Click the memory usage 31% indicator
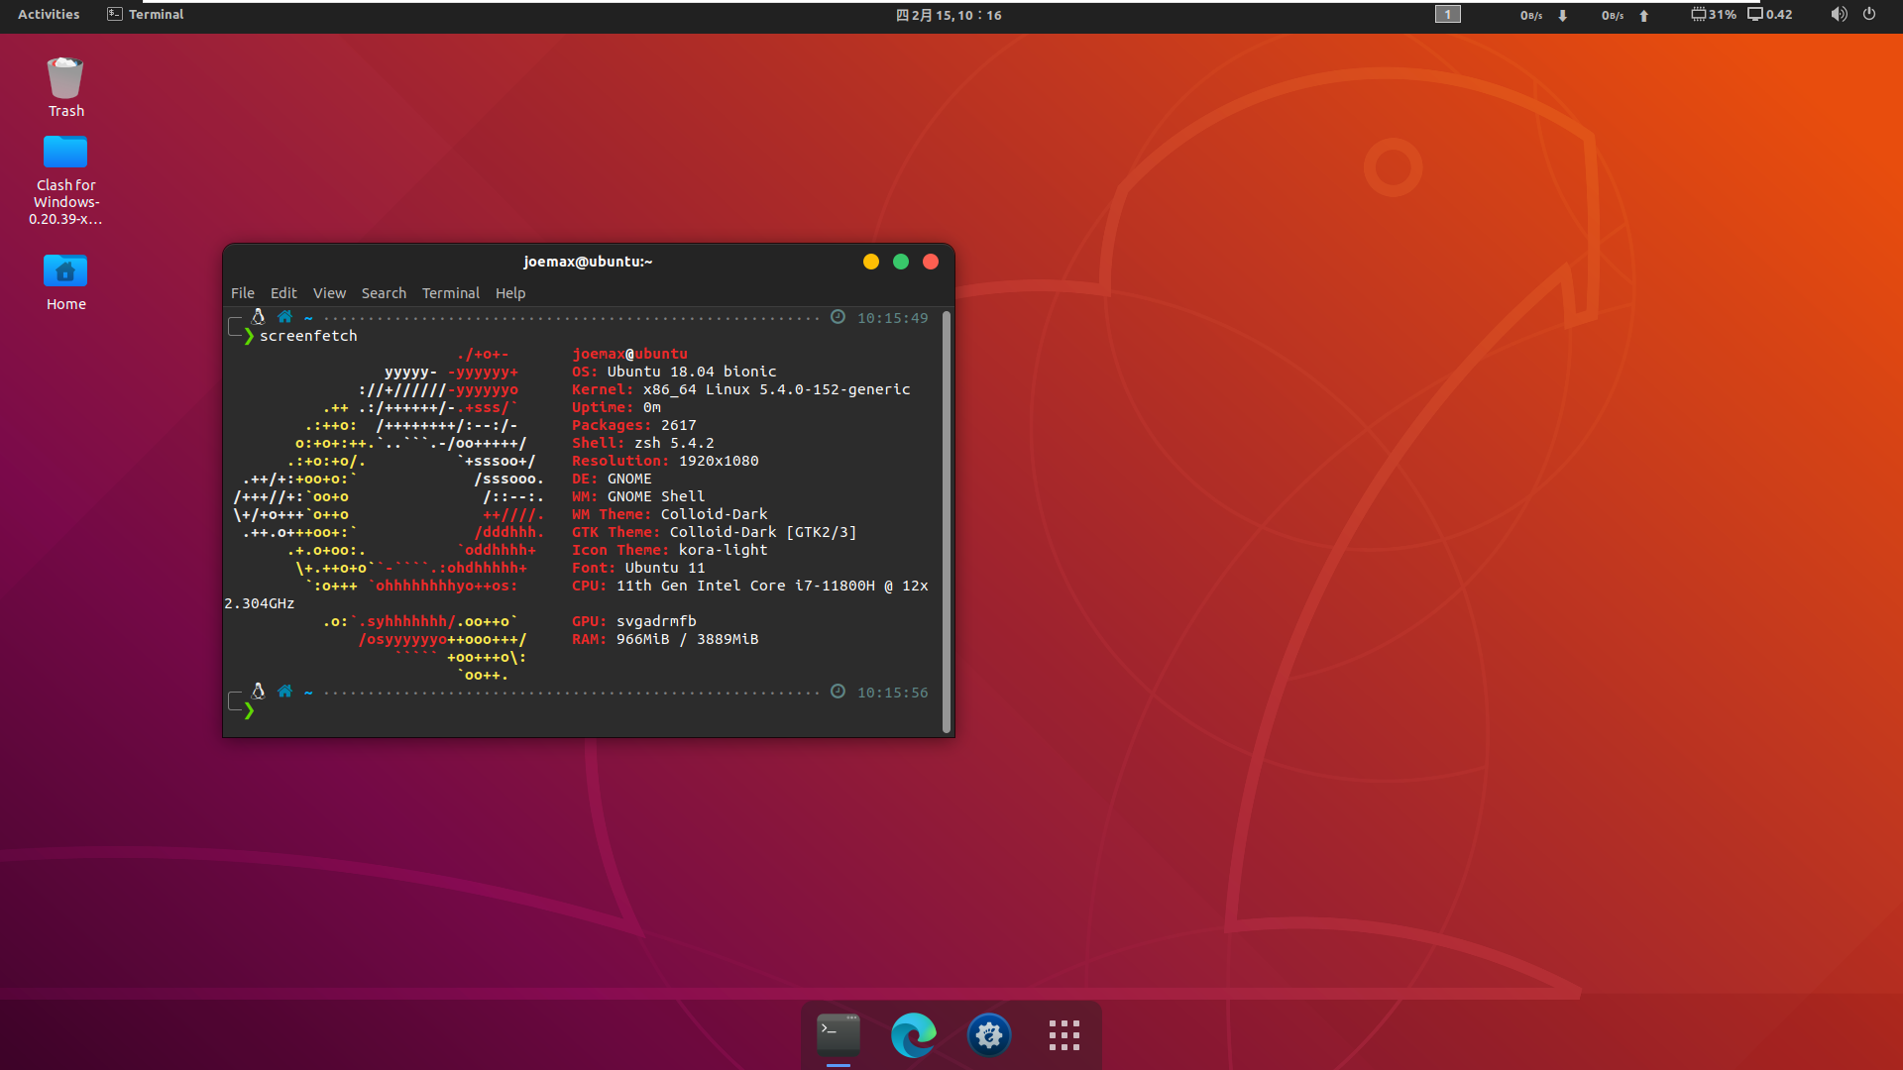The image size is (1903, 1070). 1714,15
